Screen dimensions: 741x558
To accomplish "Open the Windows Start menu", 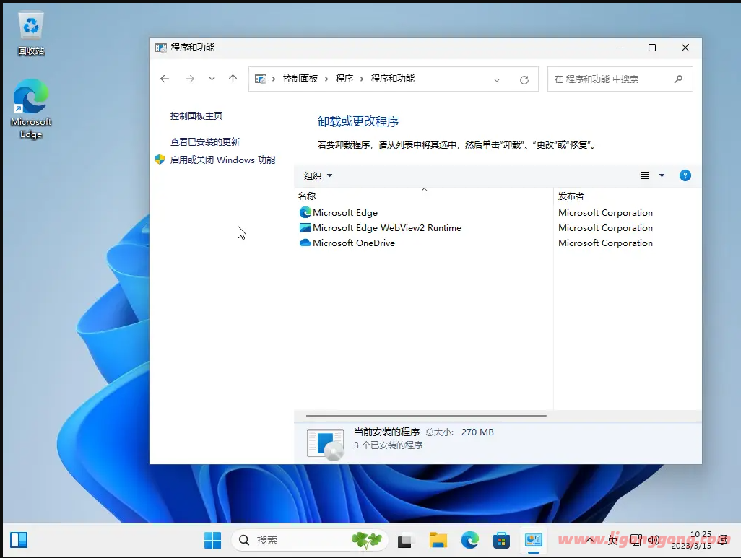I will click(212, 540).
